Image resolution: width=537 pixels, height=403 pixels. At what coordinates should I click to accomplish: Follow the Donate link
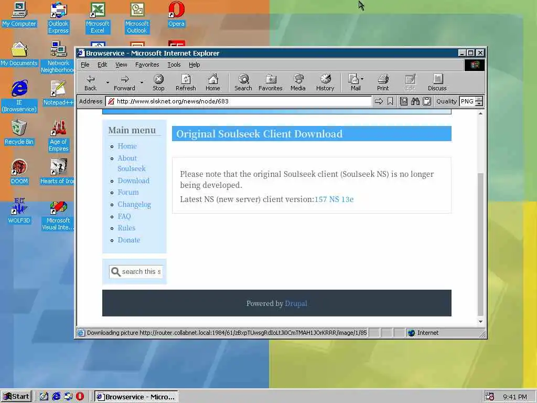[x=129, y=240]
